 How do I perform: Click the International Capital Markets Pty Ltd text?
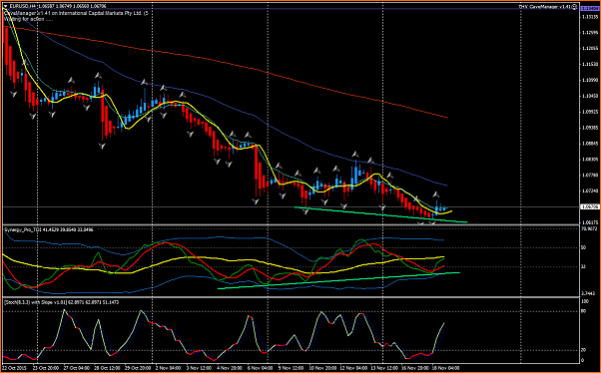point(101,13)
